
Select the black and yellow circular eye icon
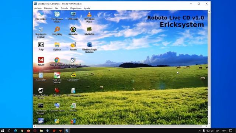[73, 30]
